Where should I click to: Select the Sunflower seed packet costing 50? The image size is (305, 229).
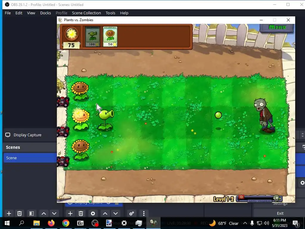(x=110, y=37)
